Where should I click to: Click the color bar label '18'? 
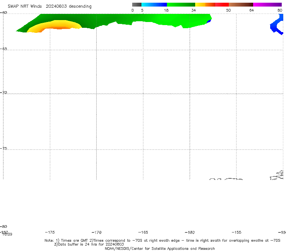coord(166,10)
